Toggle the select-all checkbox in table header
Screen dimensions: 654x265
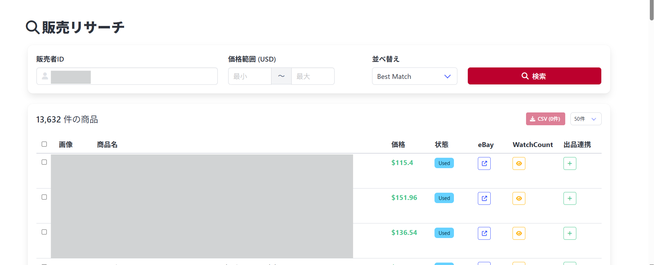pos(44,144)
